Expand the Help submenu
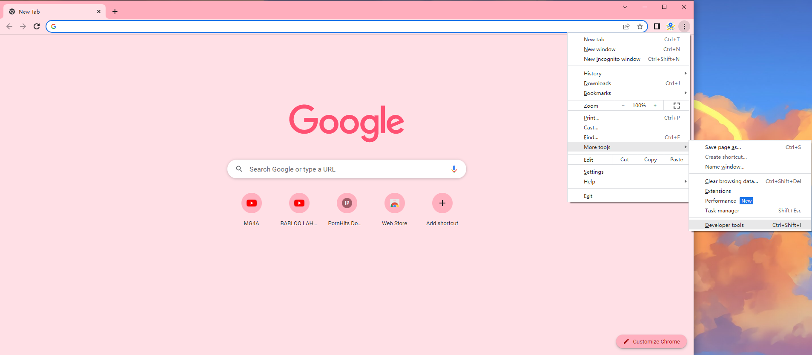Screen dimensions: 812x355 point(628,182)
